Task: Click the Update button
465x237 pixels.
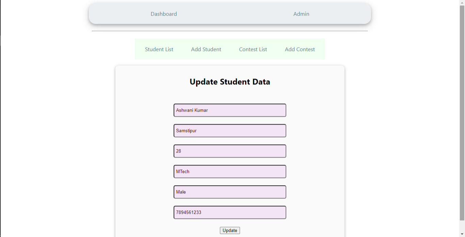Action: [x=230, y=230]
